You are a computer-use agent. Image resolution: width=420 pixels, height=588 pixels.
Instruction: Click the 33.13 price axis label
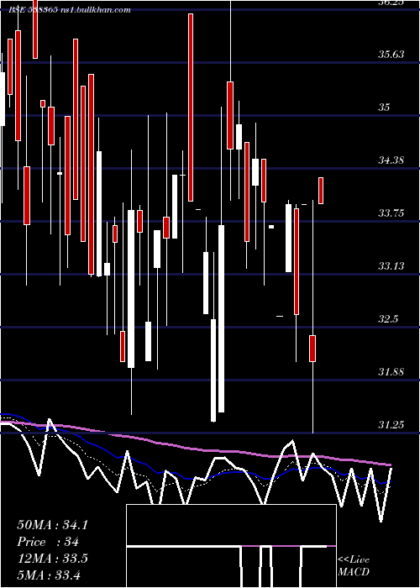[391, 266]
